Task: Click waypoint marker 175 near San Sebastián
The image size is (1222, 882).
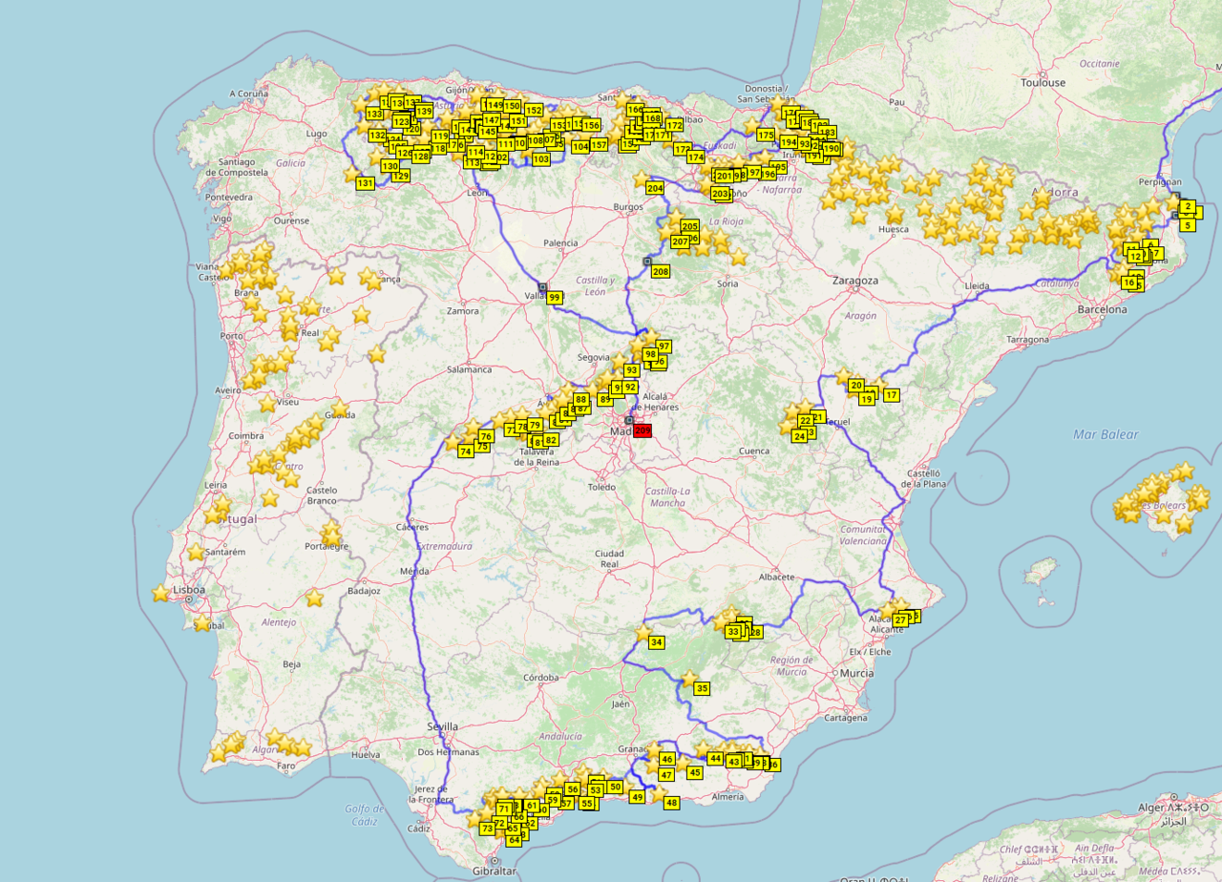Action: [766, 136]
